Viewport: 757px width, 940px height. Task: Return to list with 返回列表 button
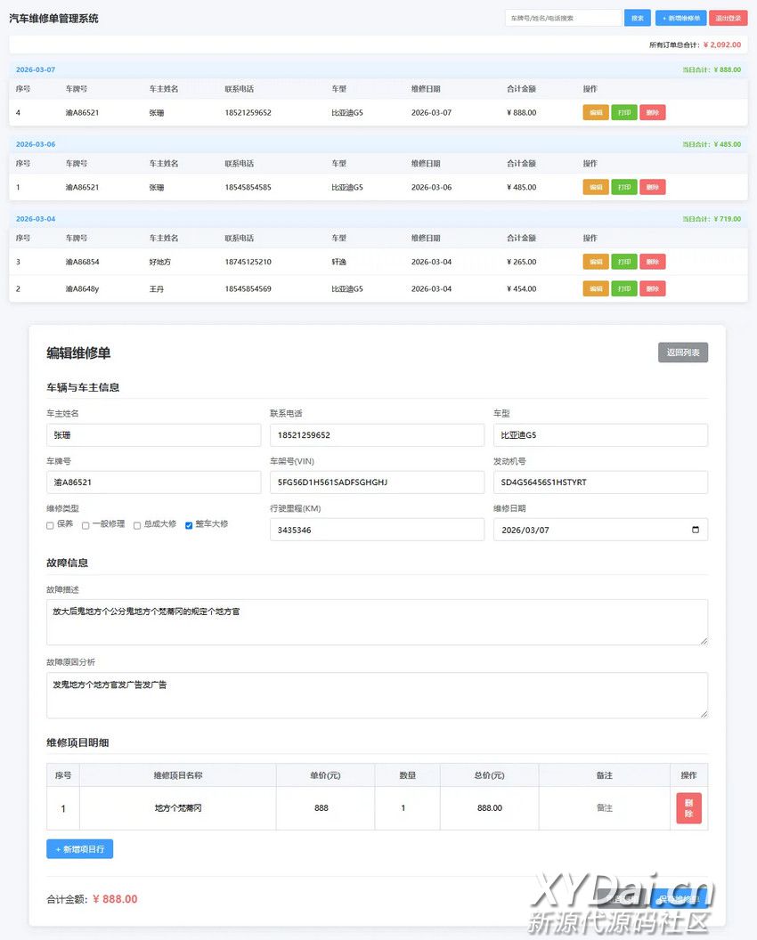click(x=682, y=352)
